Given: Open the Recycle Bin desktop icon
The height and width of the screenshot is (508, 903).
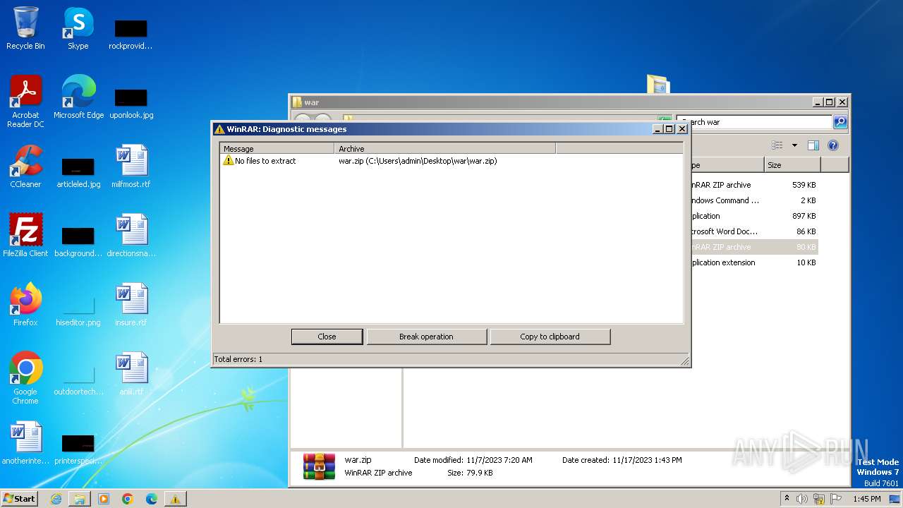Looking at the screenshot, I should pyautogui.click(x=25, y=28).
